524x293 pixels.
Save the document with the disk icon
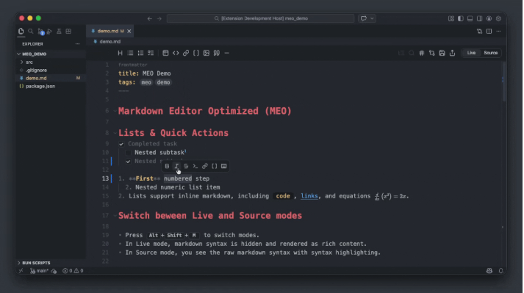pos(442,53)
